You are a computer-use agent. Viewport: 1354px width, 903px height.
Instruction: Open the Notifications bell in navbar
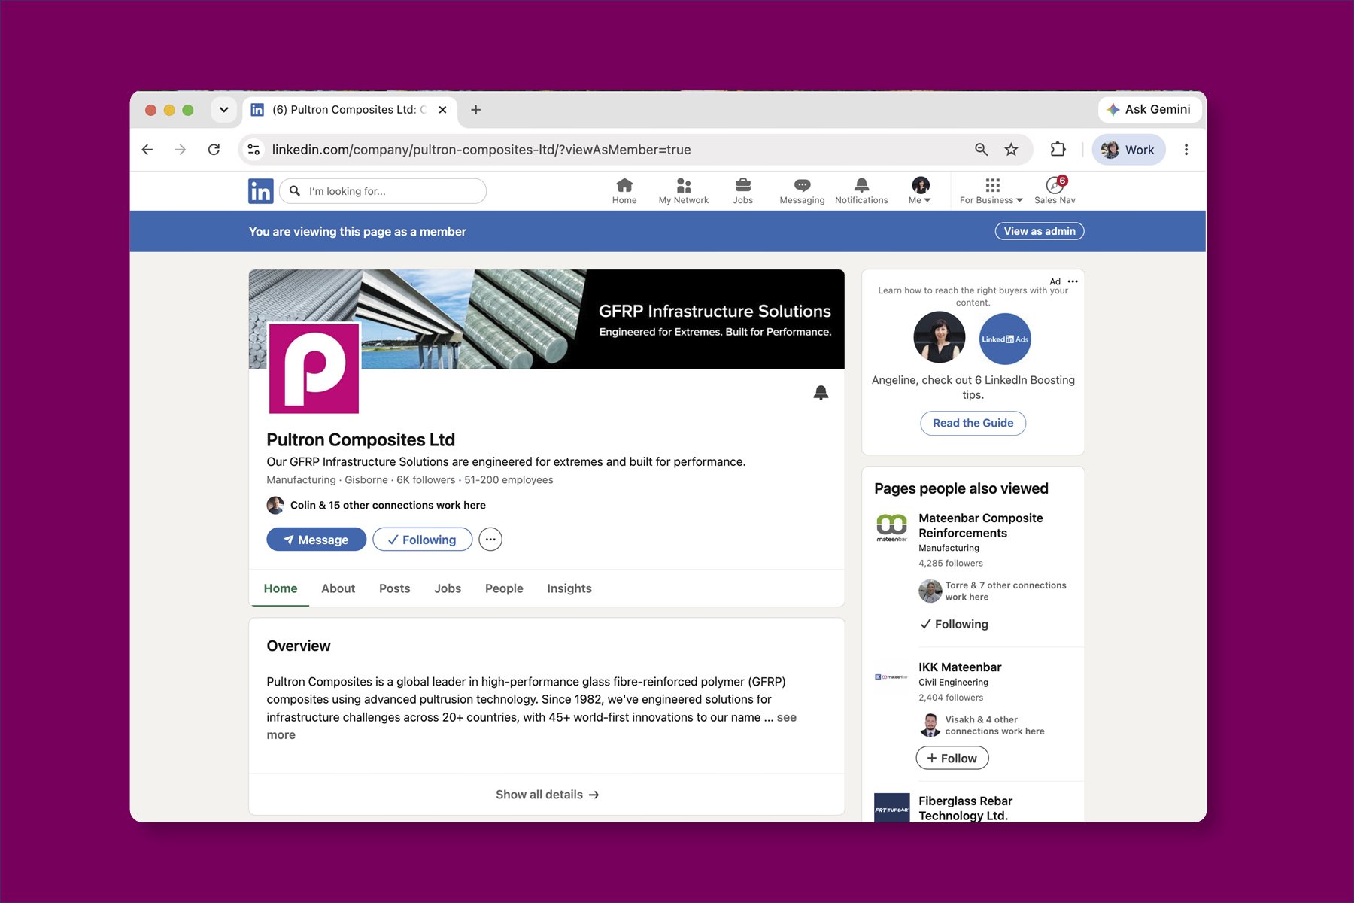tap(861, 191)
